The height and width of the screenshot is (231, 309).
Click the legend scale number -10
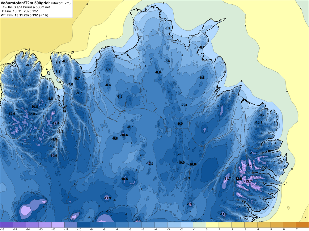79,229
